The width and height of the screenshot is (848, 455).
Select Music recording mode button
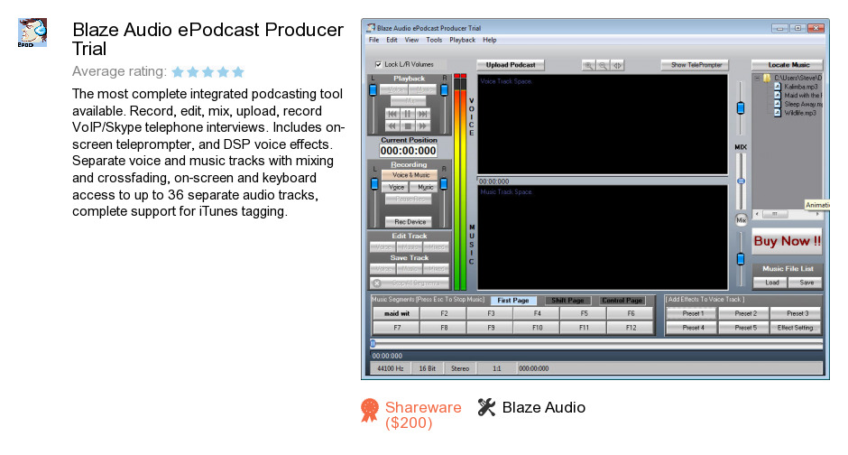pyautogui.click(x=425, y=187)
